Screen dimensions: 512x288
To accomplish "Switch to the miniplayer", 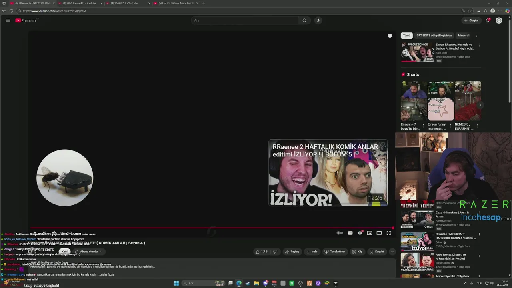I will 370,233.
